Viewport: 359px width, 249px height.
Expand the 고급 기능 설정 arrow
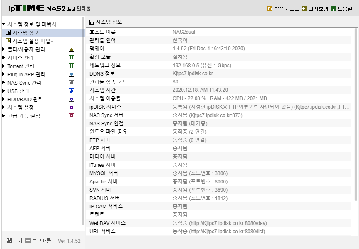pyautogui.click(x=3, y=116)
